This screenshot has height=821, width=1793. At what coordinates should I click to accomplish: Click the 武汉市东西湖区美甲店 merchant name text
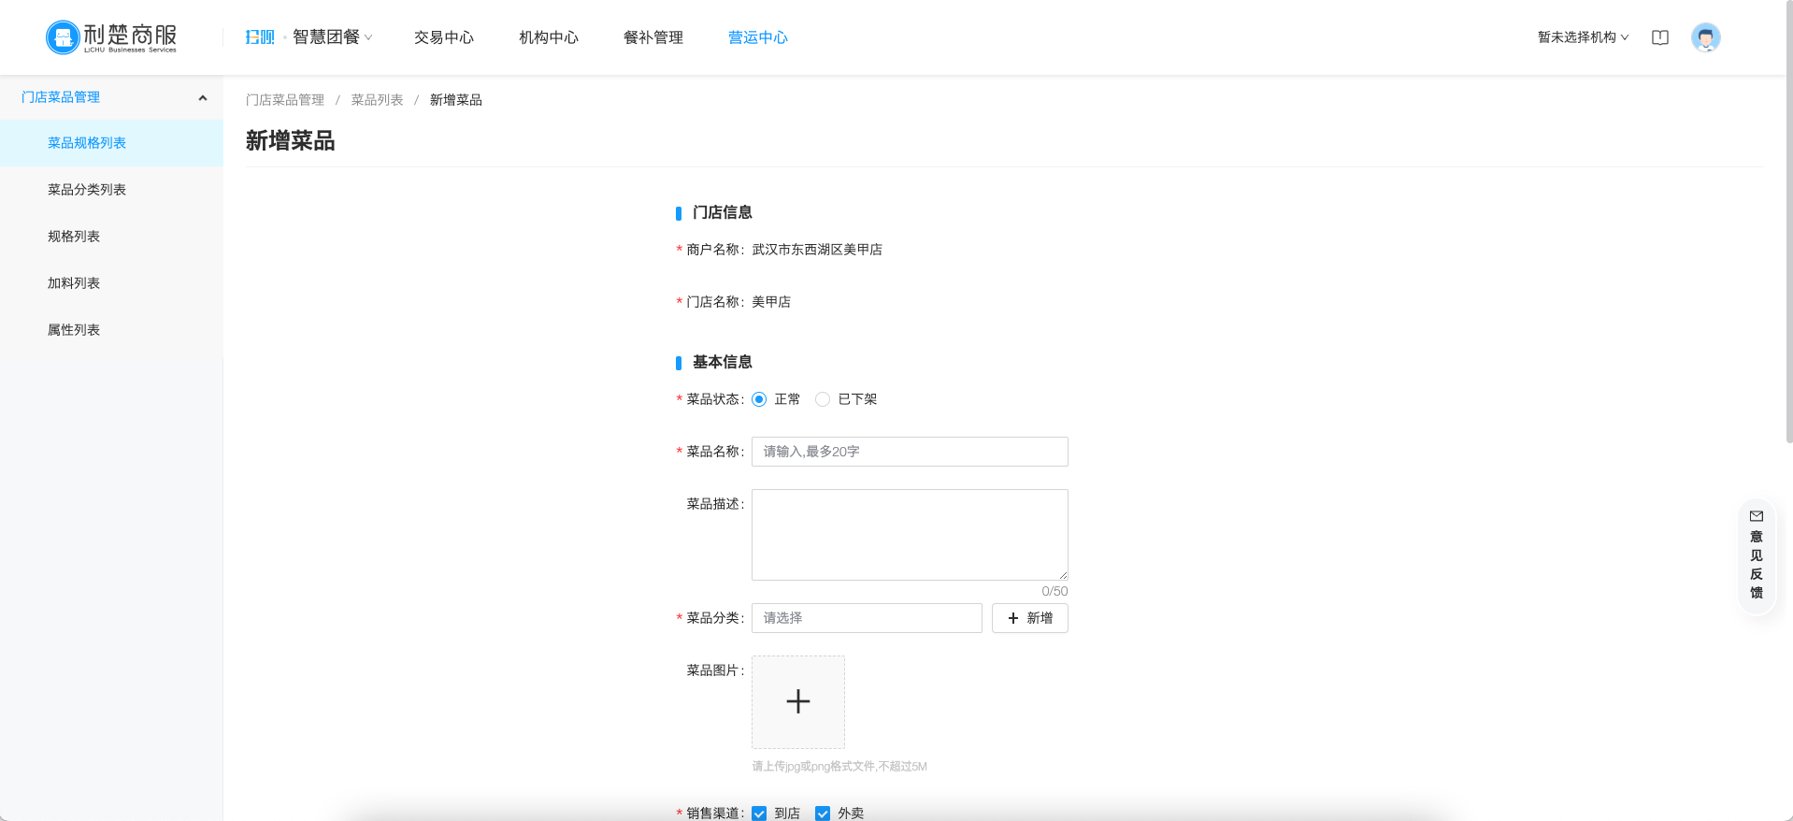[x=817, y=250]
